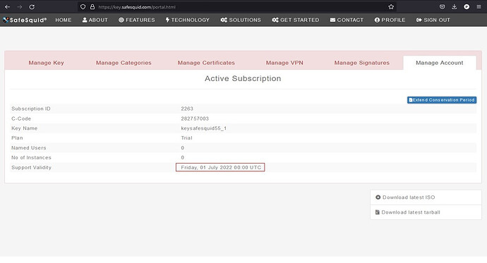The height and width of the screenshot is (263, 487).
Task: Click the padlock site security icon
Action: (92, 7)
